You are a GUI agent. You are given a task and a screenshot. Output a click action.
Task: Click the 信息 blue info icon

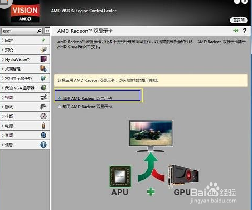coord(43,145)
